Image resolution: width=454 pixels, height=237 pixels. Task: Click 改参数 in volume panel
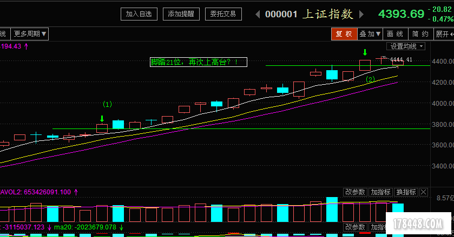click(x=355, y=192)
